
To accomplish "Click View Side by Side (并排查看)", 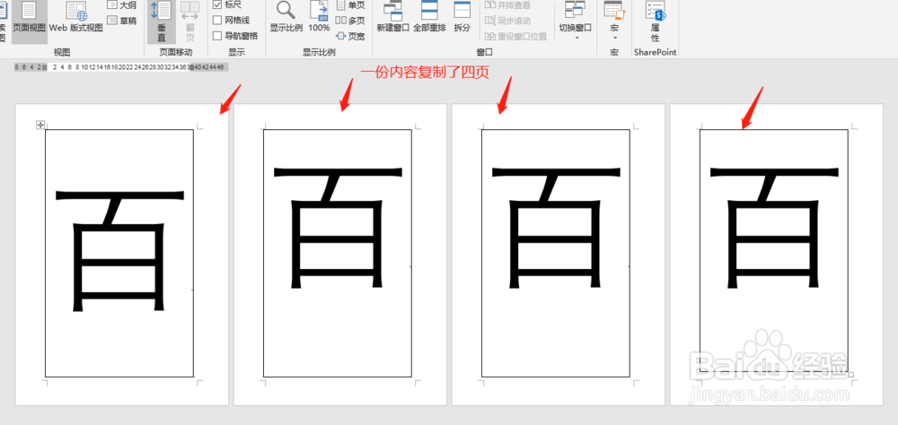I will click(x=507, y=5).
